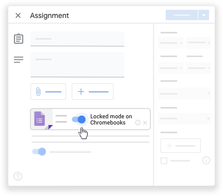
Task: Open the second row right dropdown
Action: click(x=198, y=68)
